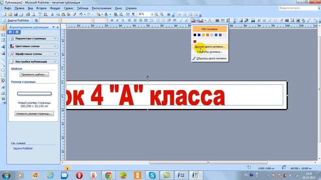Toggle Underline formatting button
321x180 pixels.
pos(122,20)
